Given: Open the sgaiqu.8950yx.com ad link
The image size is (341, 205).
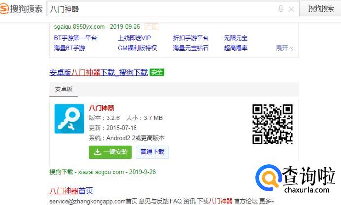Looking at the screenshot, I should [x=79, y=27].
